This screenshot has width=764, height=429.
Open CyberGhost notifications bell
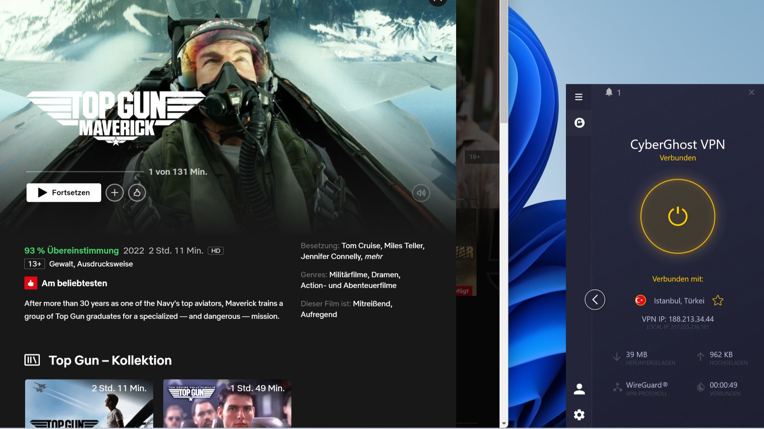click(609, 92)
